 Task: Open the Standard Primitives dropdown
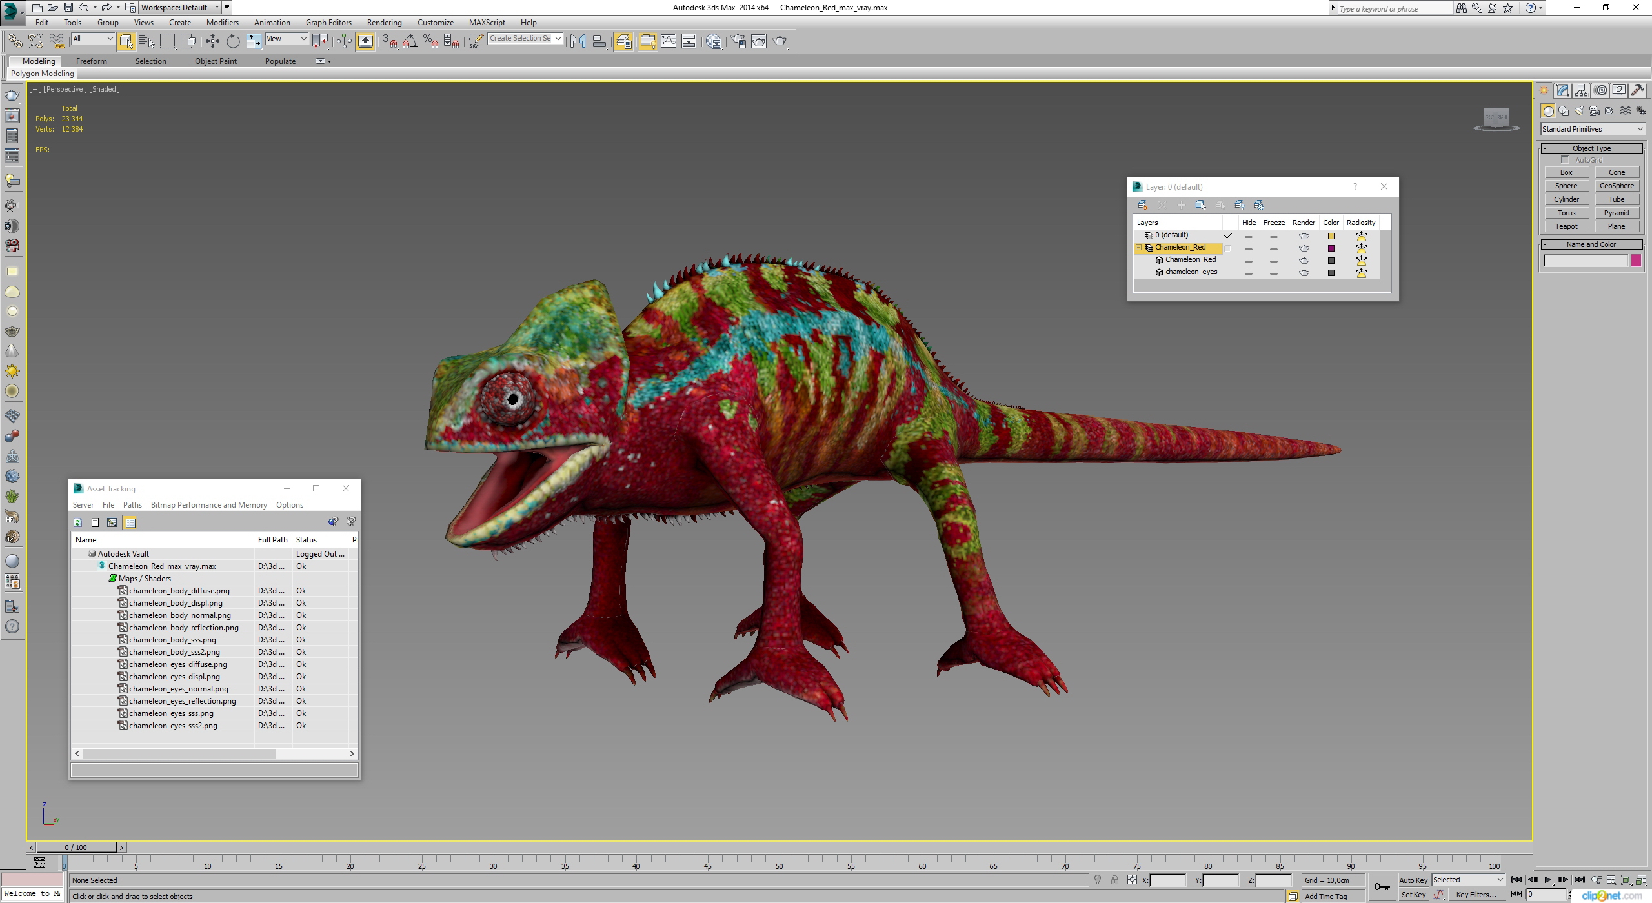pos(1591,129)
